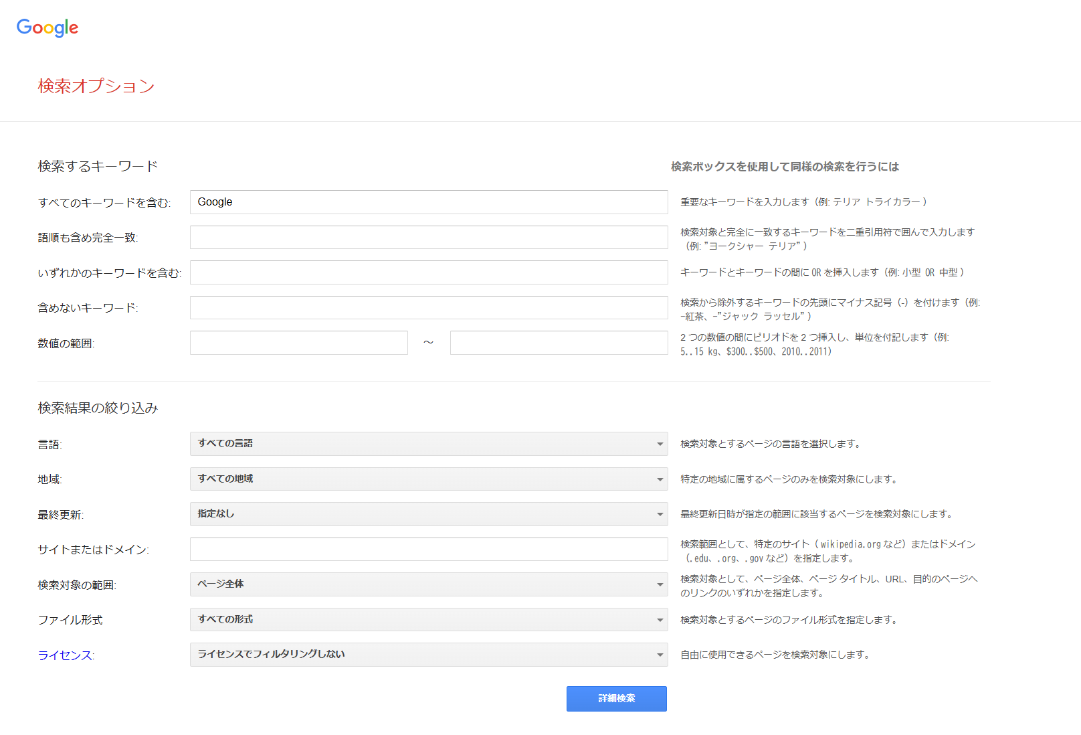The height and width of the screenshot is (735, 1081).
Task: Click the '検索ボックスを使用して同様の検索を行うには' heading
Action: pos(785,167)
